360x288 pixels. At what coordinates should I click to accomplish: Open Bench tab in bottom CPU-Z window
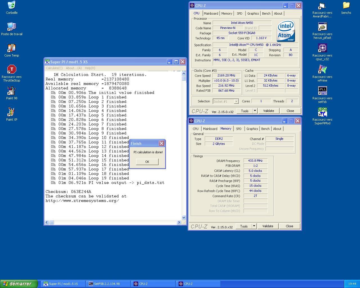point(265,129)
